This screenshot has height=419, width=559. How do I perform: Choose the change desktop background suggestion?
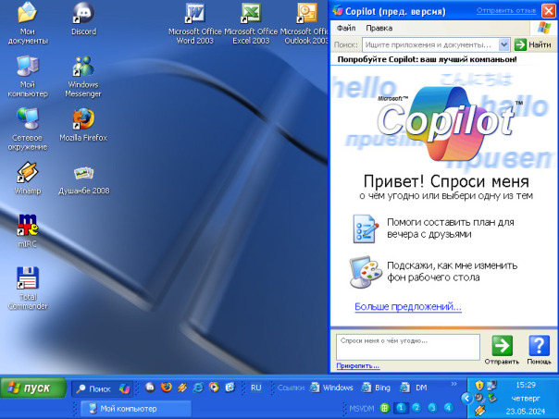click(x=434, y=272)
